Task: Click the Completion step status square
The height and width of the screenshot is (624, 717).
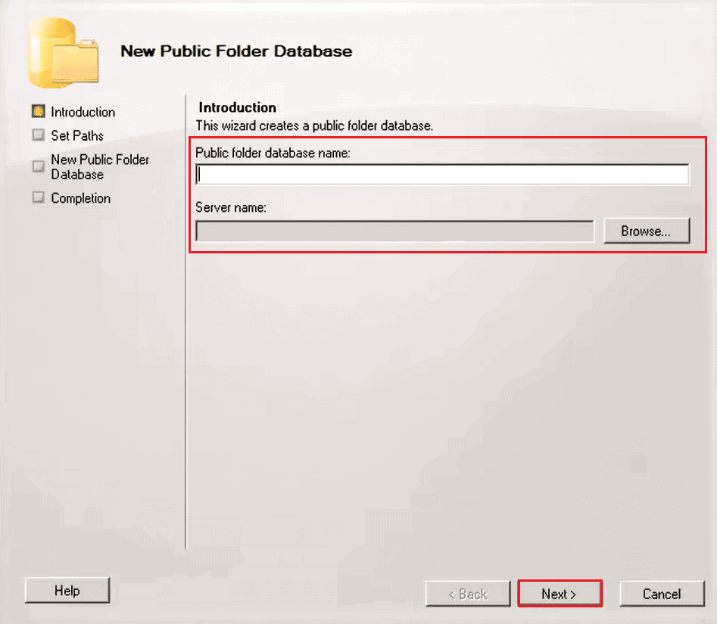Action: 37,198
